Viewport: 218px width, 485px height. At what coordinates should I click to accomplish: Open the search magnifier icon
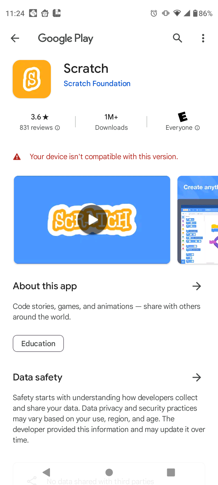point(177,38)
